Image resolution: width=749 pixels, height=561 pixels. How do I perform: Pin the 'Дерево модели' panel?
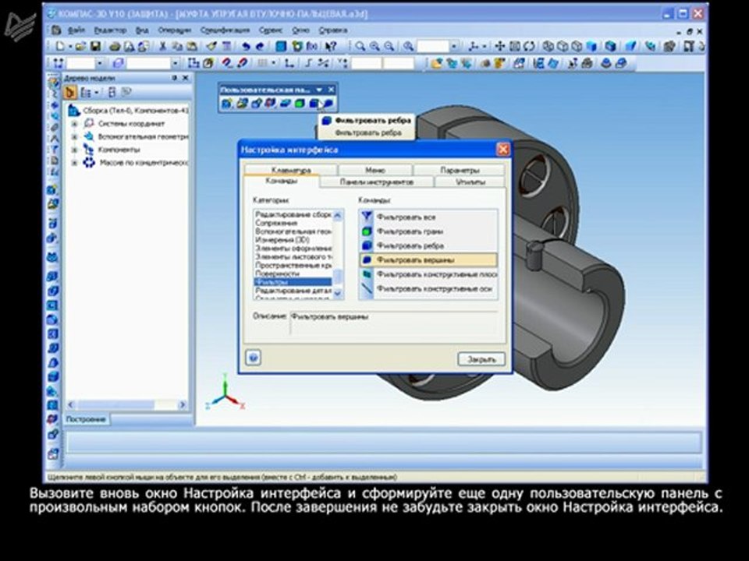174,79
